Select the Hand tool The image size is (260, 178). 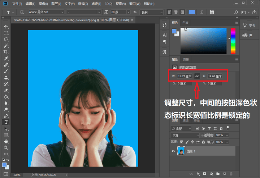(x=6, y=141)
